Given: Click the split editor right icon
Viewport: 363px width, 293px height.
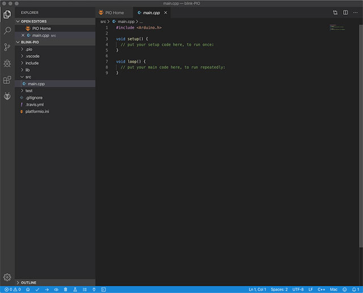Looking at the screenshot, I should click(x=345, y=12).
